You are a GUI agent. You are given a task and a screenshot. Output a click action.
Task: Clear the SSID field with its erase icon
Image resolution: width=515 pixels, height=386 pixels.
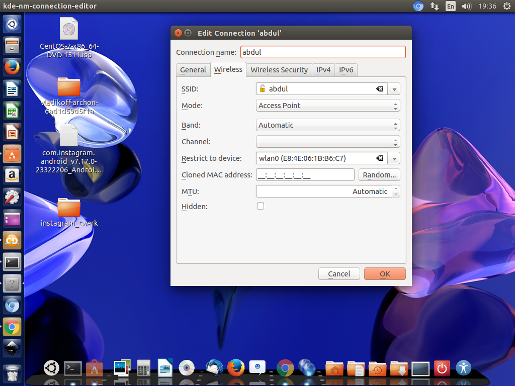click(x=380, y=88)
